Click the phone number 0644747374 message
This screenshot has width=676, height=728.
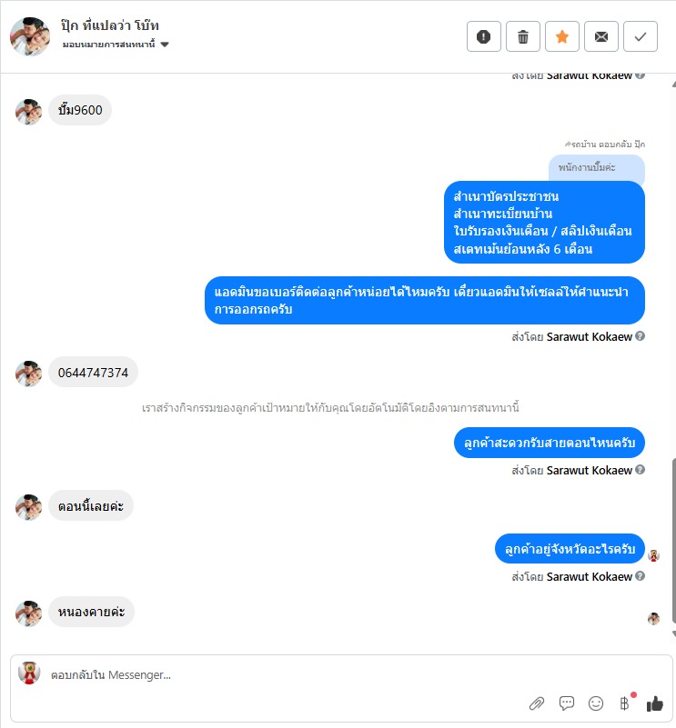93,373
